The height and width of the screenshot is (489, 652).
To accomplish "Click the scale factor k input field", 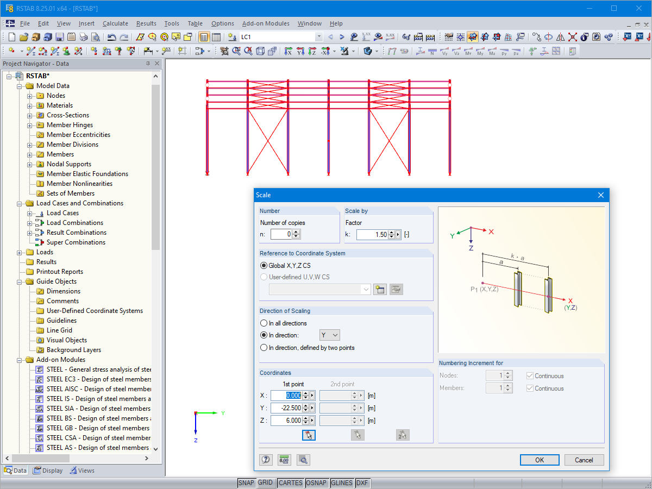I will 373,235.
